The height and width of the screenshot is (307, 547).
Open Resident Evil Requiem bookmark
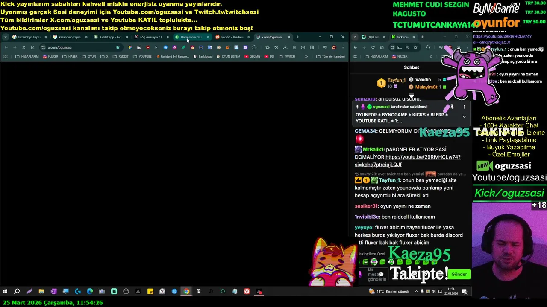coord(174,56)
